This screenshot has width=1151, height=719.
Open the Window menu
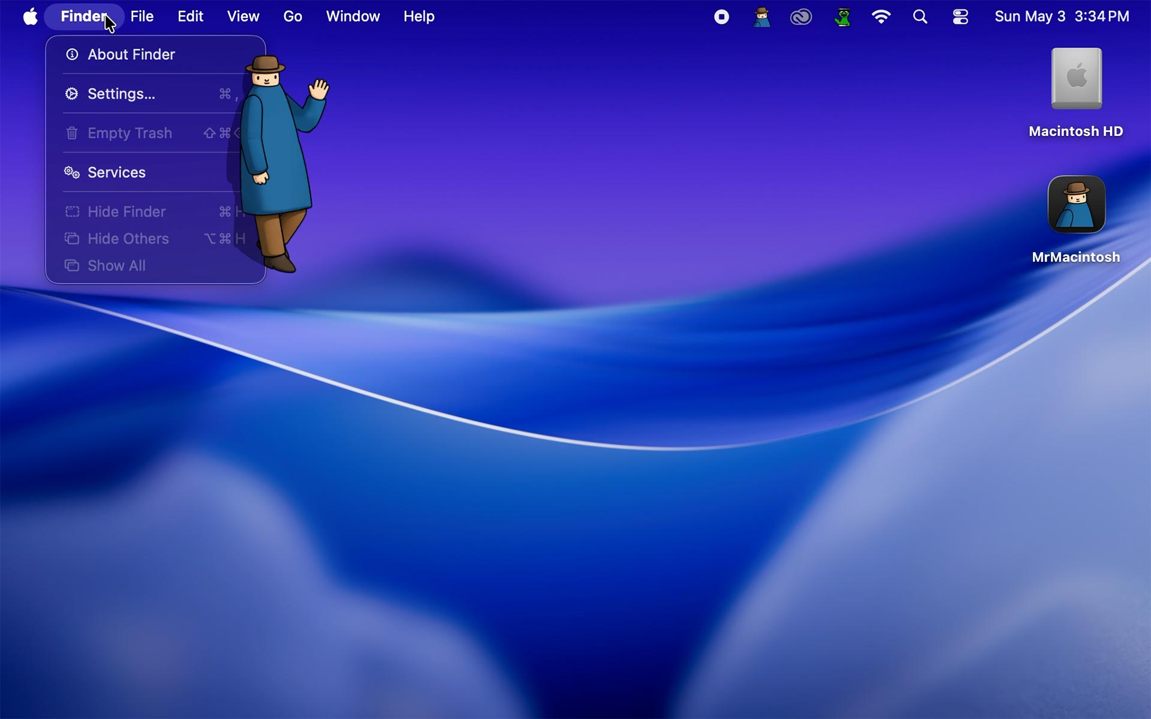click(x=352, y=17)
